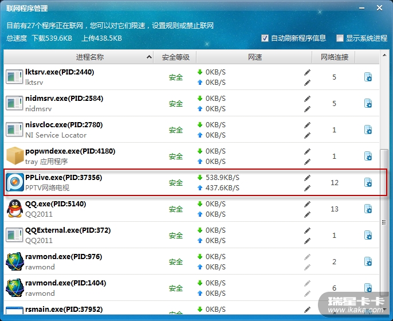Viewport: 393px width, 321px height.
Task: Open rule settings icon for nidmsrv.exe
Action: pos(368,104)
